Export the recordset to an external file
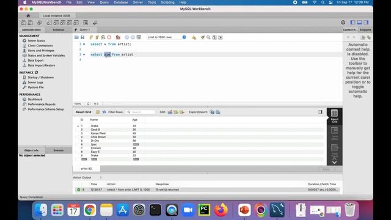This screenshot has width=391, height=220. [212, 112]
